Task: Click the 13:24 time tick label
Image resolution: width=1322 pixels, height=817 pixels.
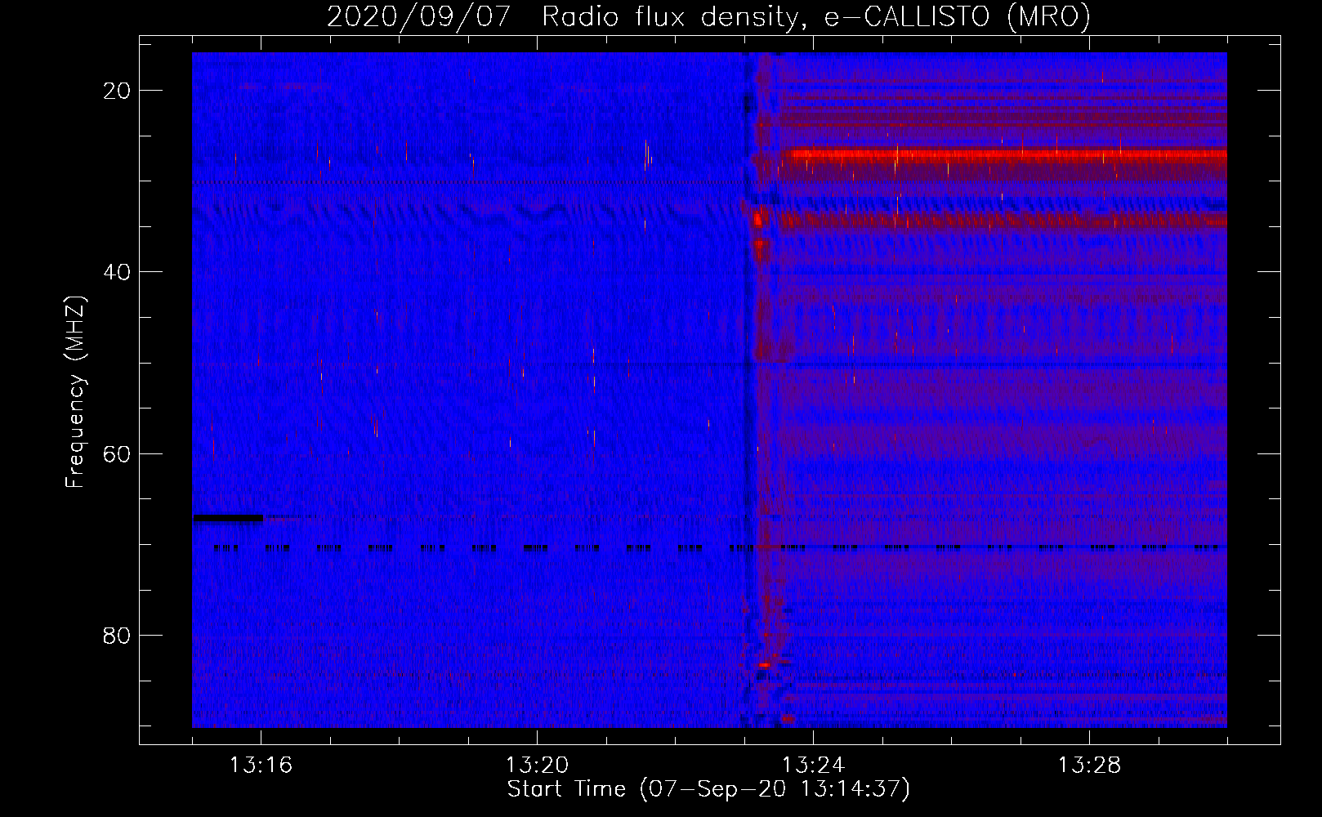Action: (x=813, y=766)
